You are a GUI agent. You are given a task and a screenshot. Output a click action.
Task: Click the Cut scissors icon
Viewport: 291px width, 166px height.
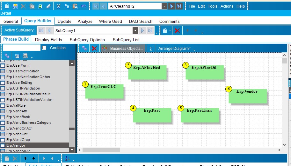(58, 6)
